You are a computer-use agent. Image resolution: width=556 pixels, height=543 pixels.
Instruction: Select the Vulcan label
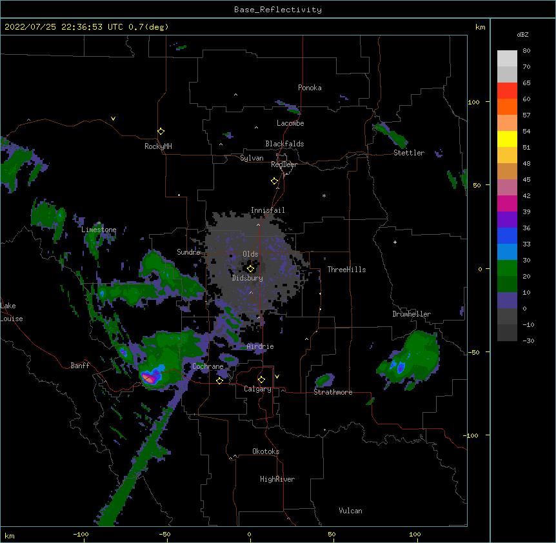[350, 511]
